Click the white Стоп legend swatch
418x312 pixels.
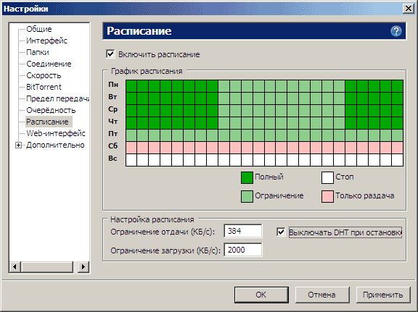pyautogui.click(x=327, y=177)
